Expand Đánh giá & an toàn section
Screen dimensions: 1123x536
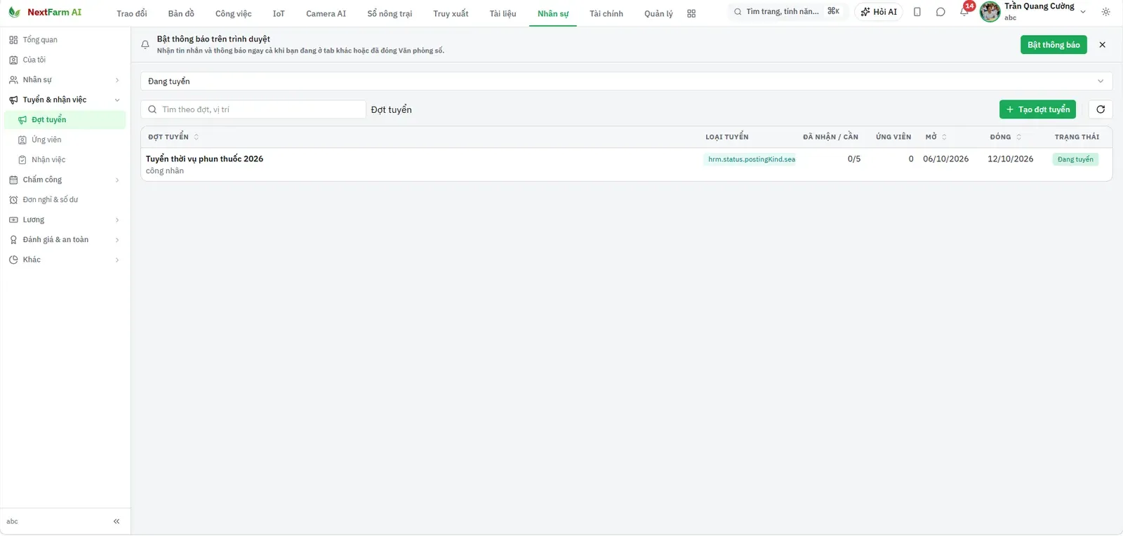(x=65, y=240)
